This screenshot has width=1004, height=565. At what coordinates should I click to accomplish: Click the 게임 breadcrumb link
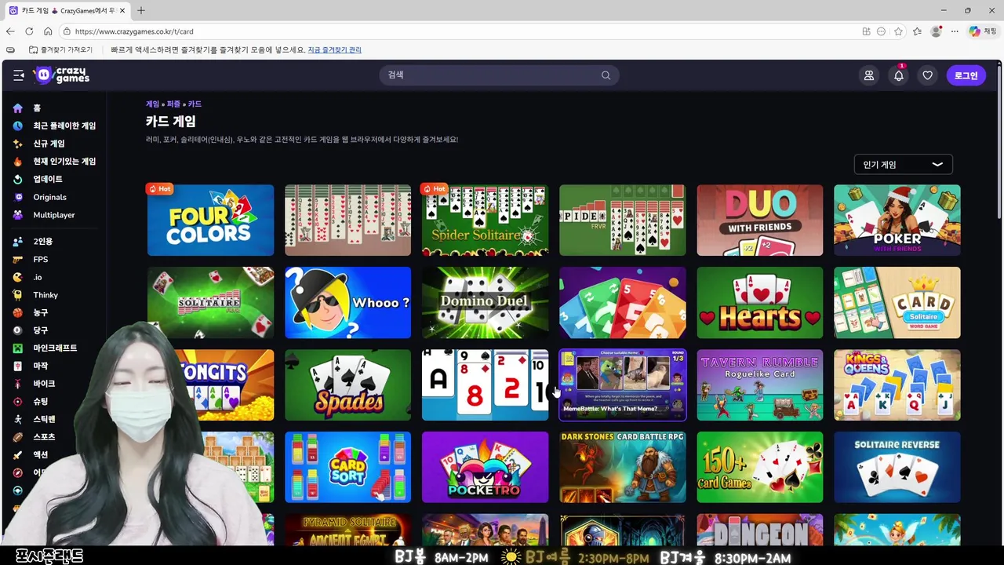click(x=152, y=104)
